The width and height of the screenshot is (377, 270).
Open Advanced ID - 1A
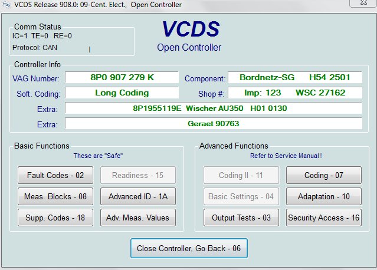(138, 196)
